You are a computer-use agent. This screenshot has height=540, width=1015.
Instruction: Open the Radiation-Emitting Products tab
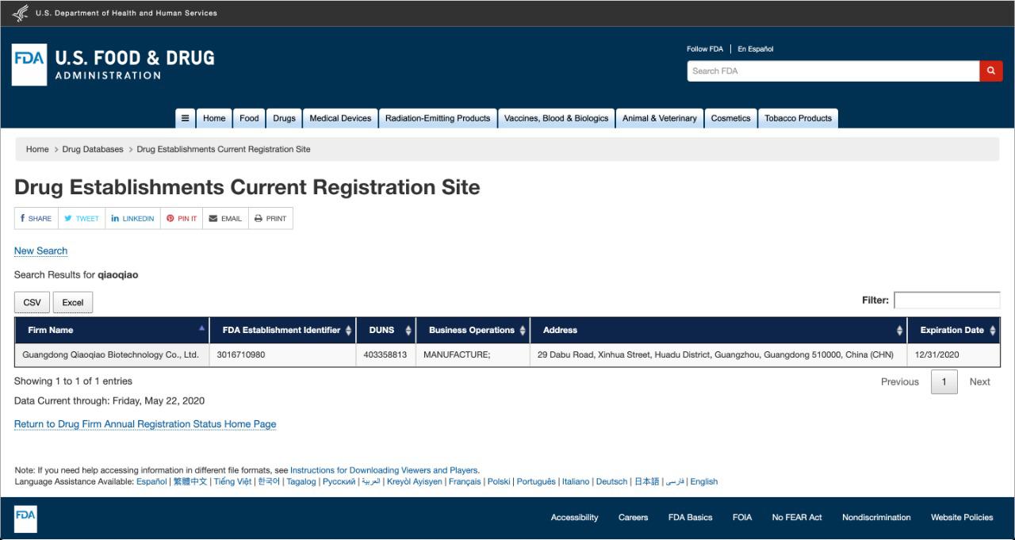[x=438, y=118]
